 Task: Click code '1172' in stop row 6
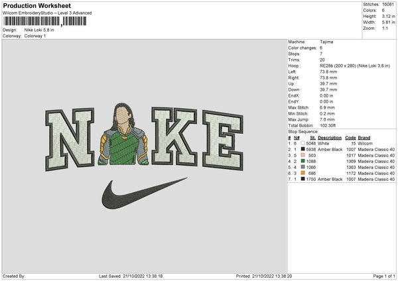point(351,173)
